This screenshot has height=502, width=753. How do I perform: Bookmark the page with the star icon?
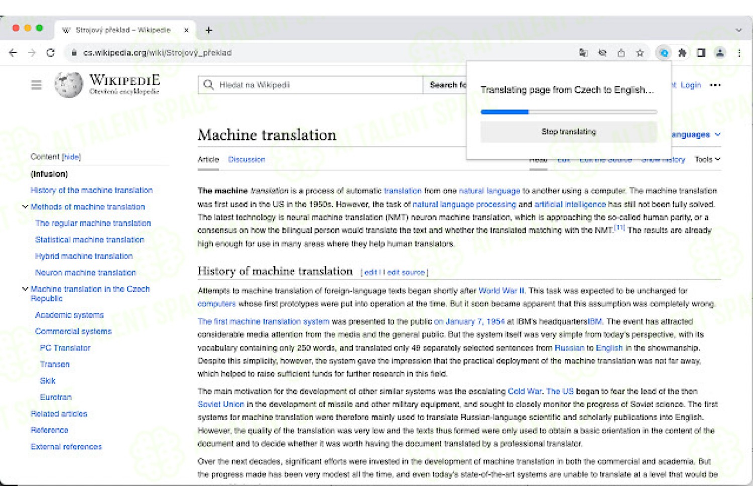(640, 53)
